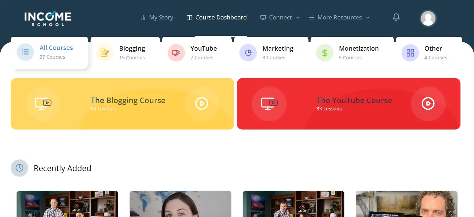Click the list icon beside More Resources
474x217 pixels.
click(x=312, y=17)
